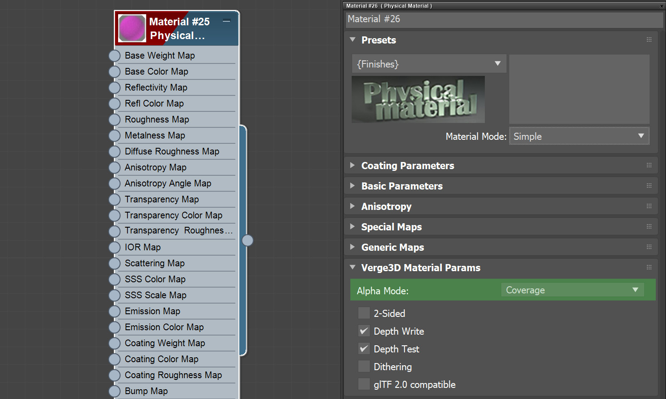Click the material node output socket
Screen dimensions: 666x399
pos(247,240)
